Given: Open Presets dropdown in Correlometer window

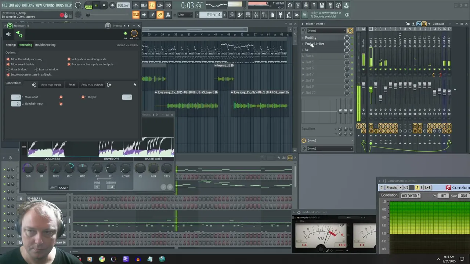Looking at the screenshot, I should (394, 187).
